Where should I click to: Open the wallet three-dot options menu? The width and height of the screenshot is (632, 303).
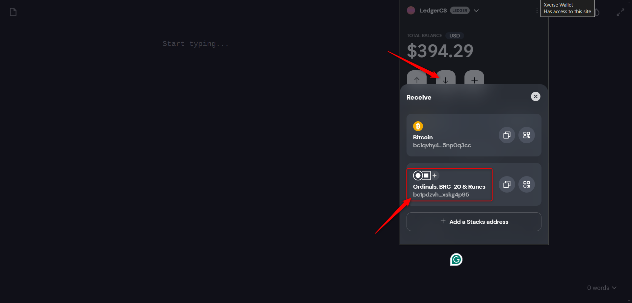tap(537, 11)
